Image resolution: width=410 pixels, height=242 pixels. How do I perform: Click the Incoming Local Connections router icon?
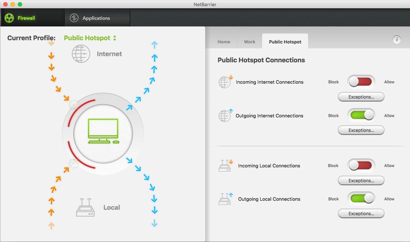point(225,166)
